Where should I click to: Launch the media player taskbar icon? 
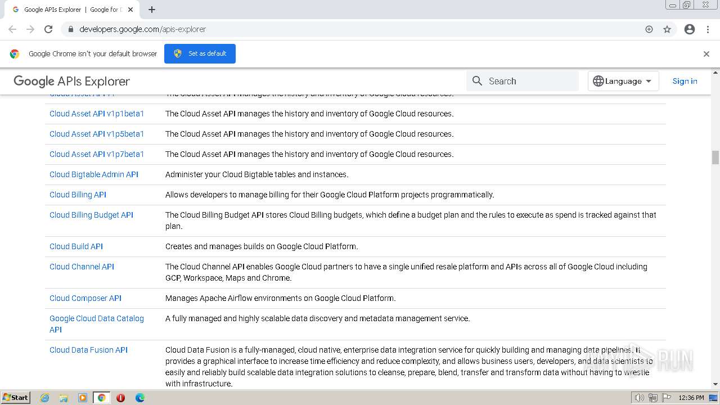pyautogui.click(x=83, y=398)
